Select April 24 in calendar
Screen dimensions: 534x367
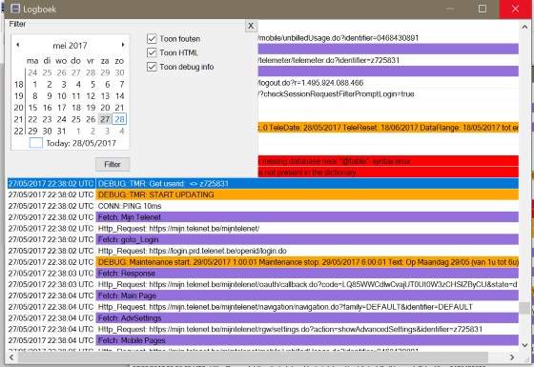[32, 72]
